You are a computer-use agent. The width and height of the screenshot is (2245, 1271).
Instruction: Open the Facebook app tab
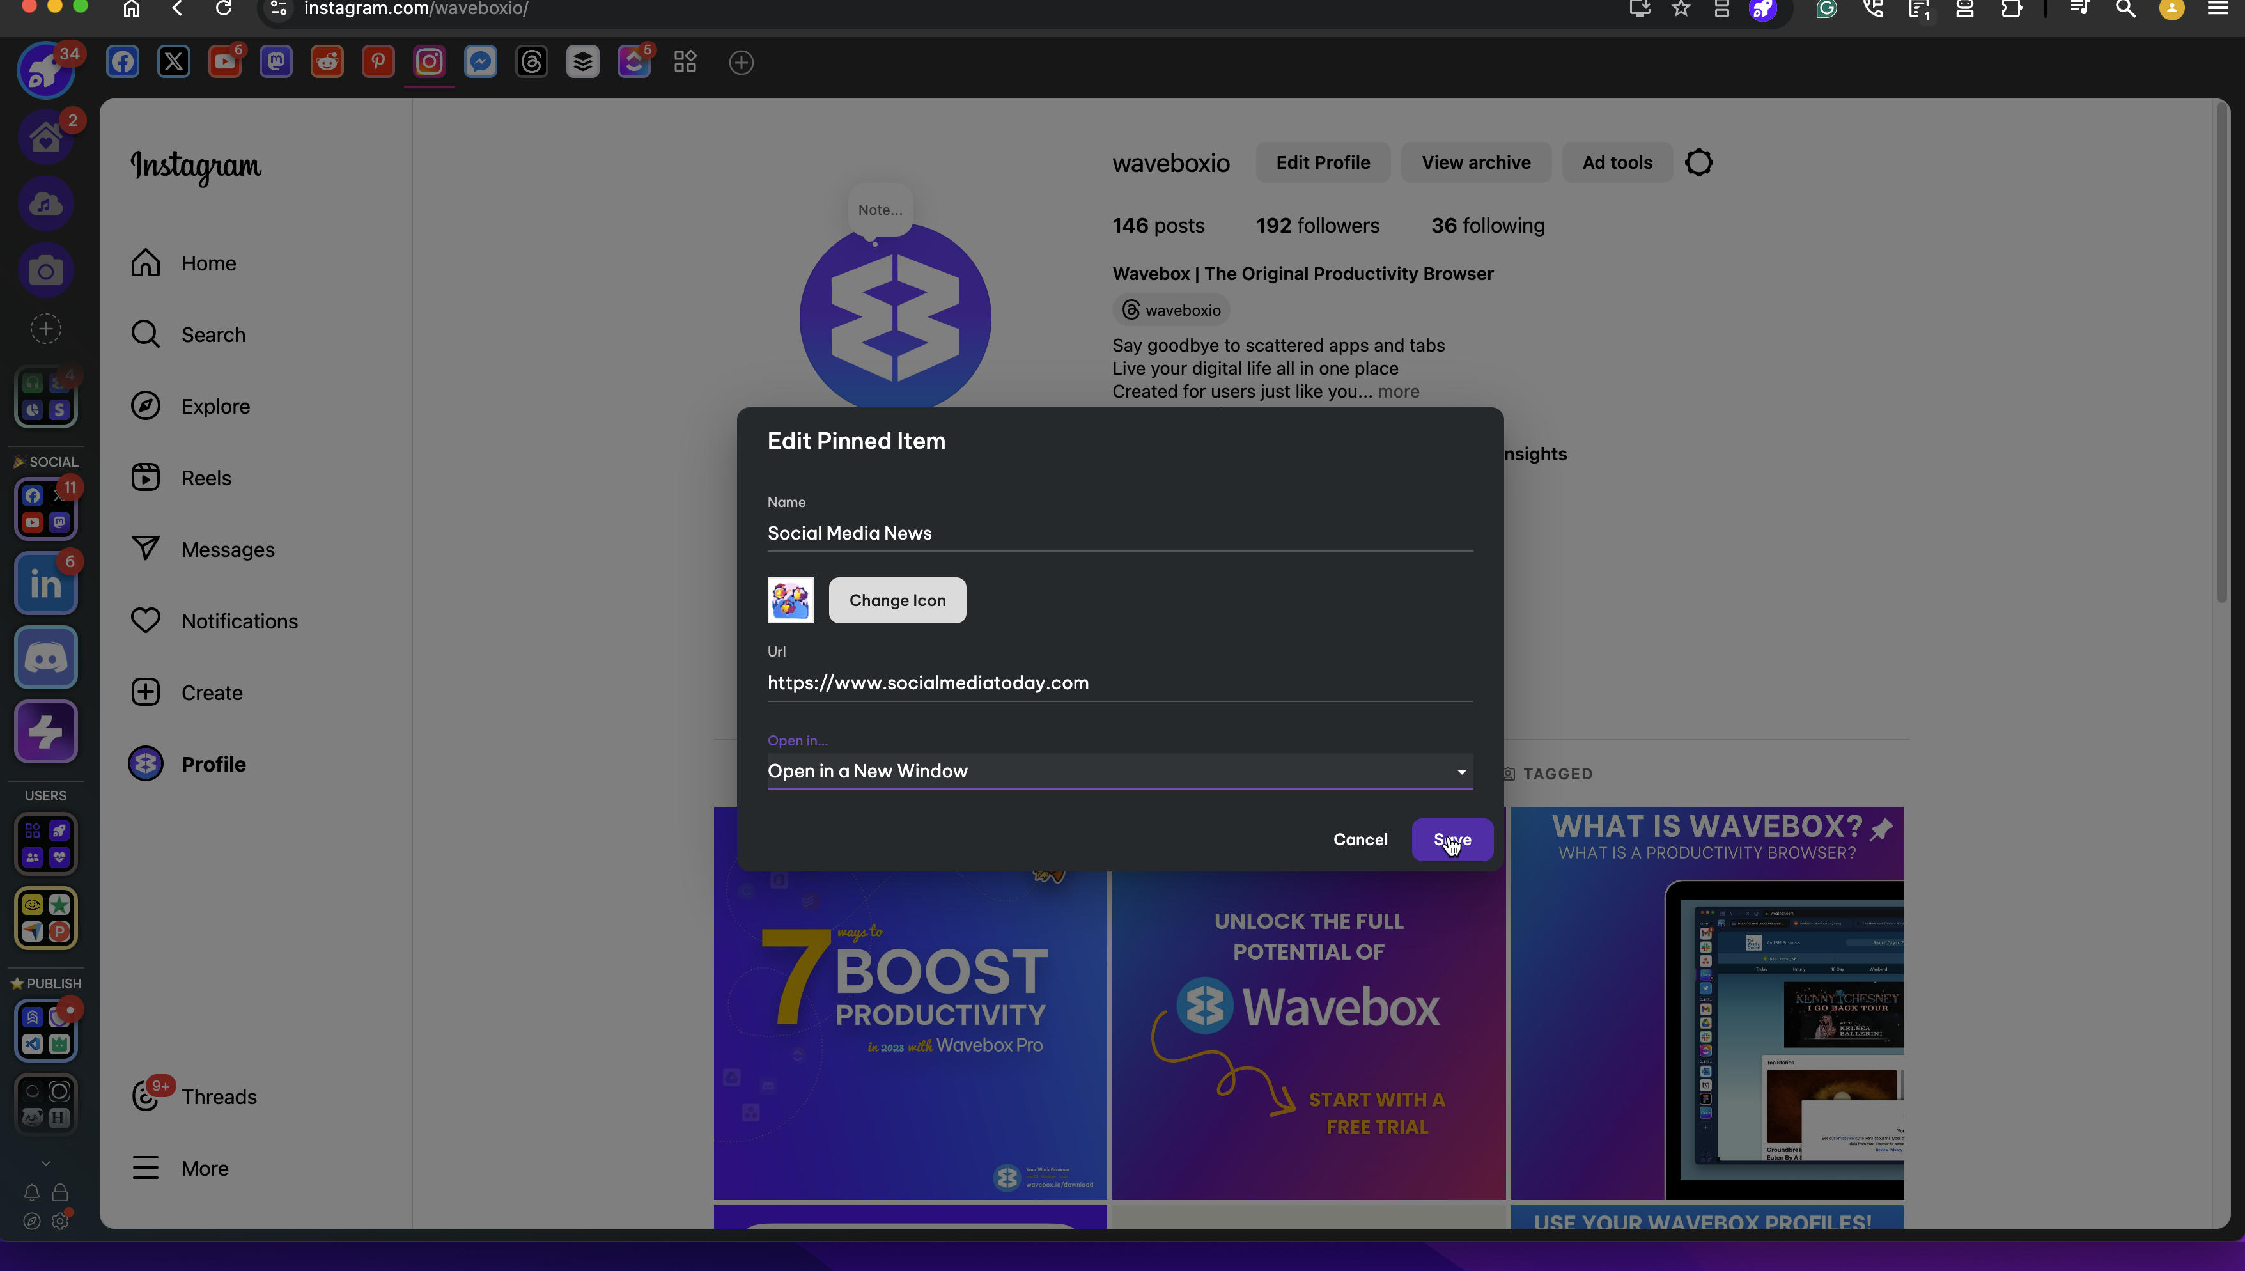pos(123,62)
